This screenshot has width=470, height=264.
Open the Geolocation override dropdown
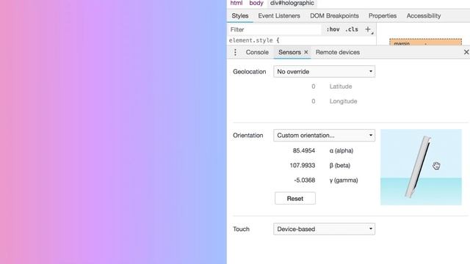coord(324,72)
